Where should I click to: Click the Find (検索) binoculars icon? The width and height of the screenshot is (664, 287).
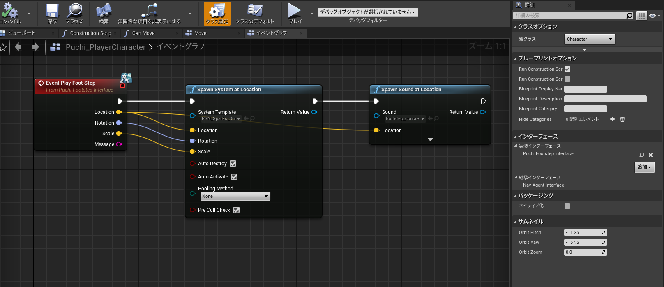click(104, 11)
